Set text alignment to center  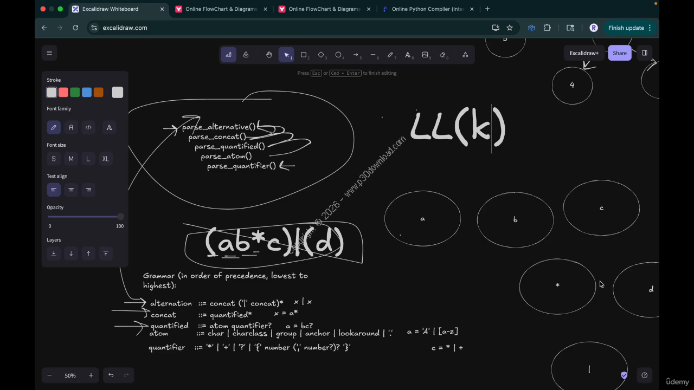coord(71,190)
